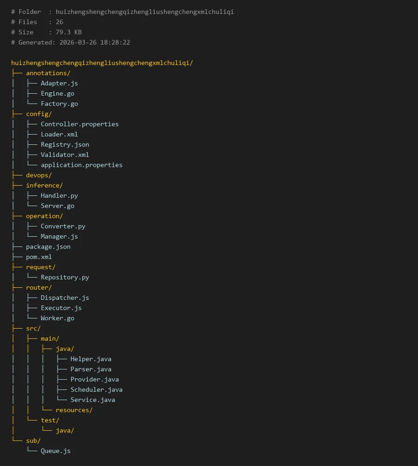Open Queue.js in sub folder
Image resolution: width=418 pixels, height=466 pixels.
(x=55, y=451)
